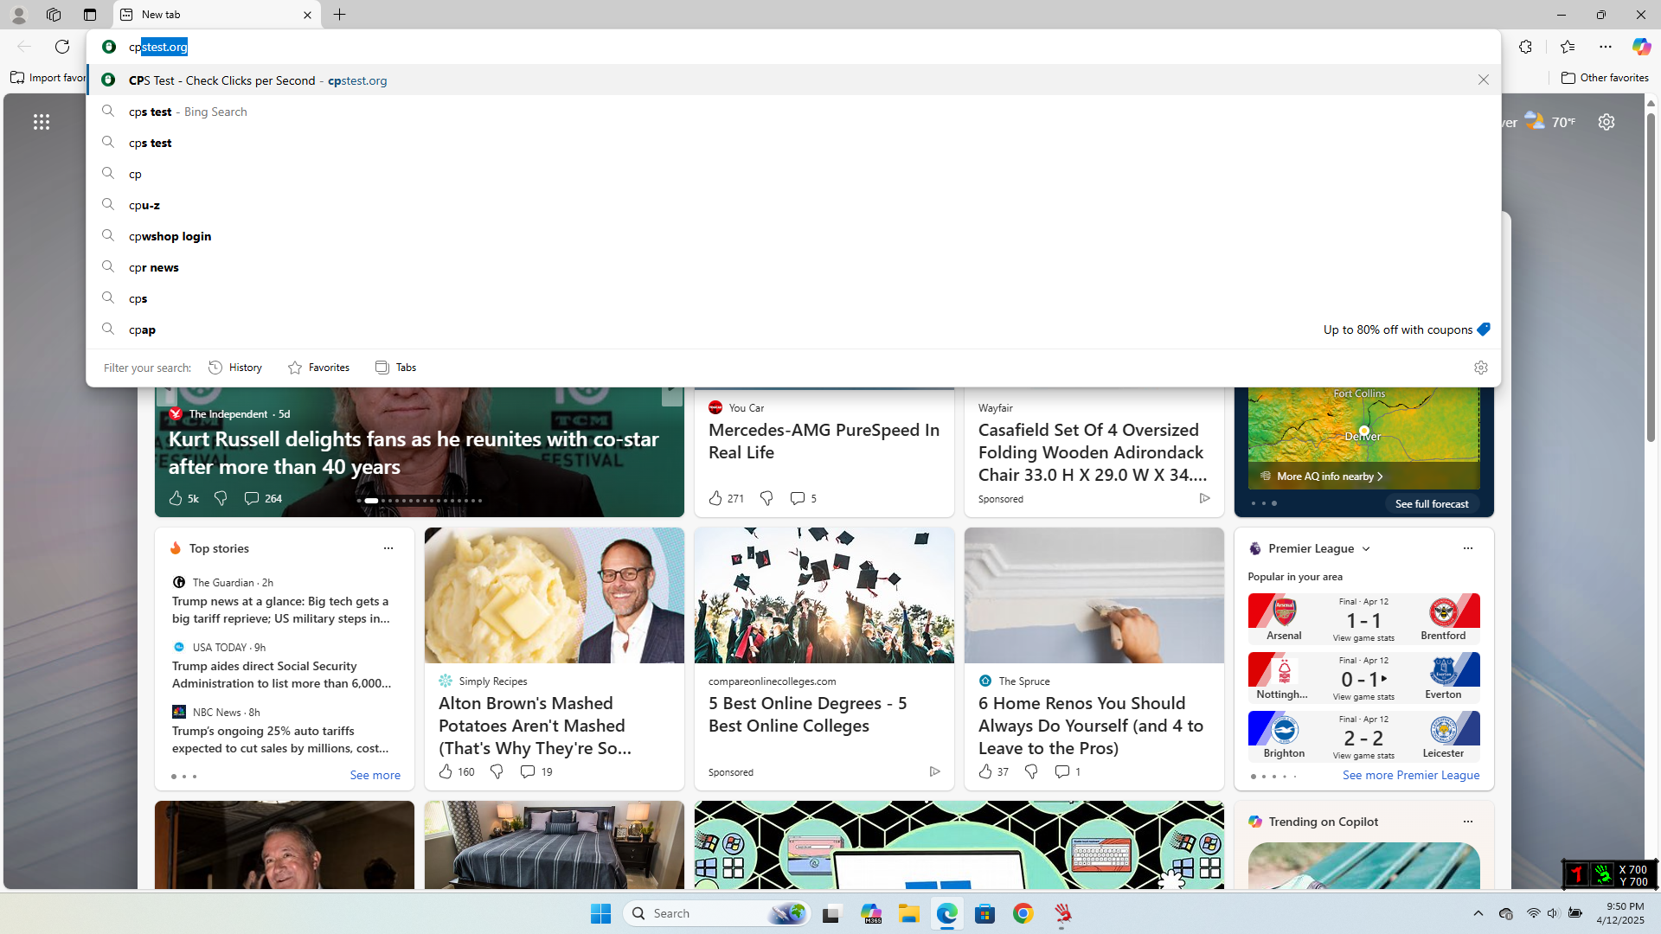This screenshot has height=934, width=1661.
Task: Open More AQ info nearby
Action: click(x=1330, y=477)
